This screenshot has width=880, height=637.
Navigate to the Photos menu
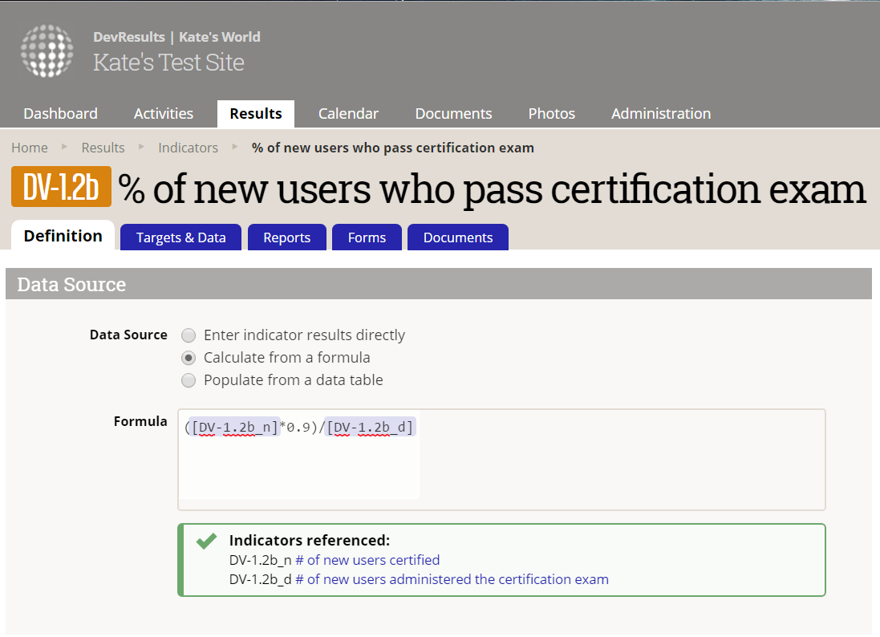[x=551, y=114]
